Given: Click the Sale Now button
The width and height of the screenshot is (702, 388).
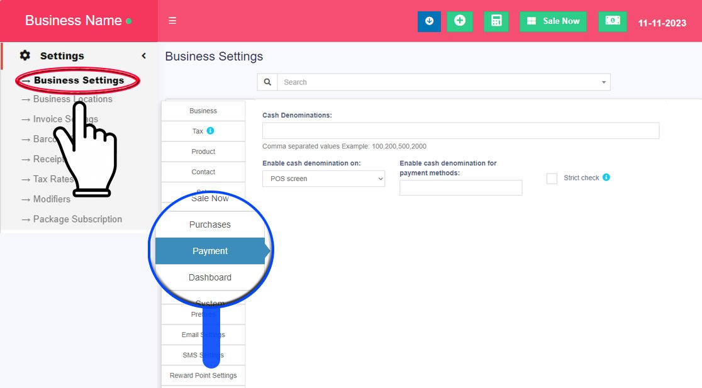Looking at the screenshot, I should click(553, 21).
